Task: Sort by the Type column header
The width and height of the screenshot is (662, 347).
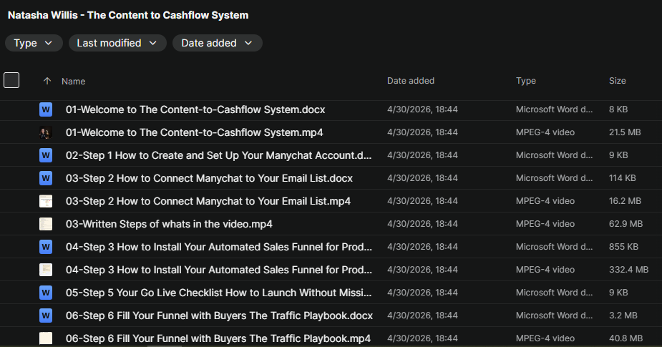Action: tap(526, 81)
